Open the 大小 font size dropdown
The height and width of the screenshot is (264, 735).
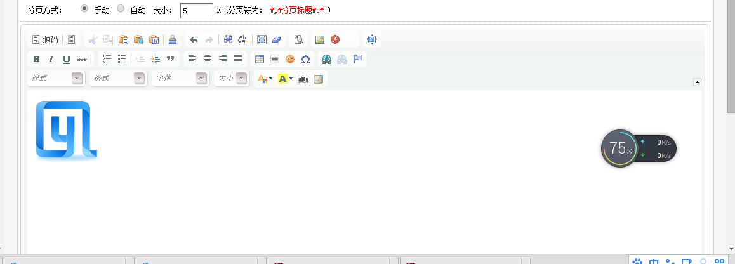pos(231,79)
